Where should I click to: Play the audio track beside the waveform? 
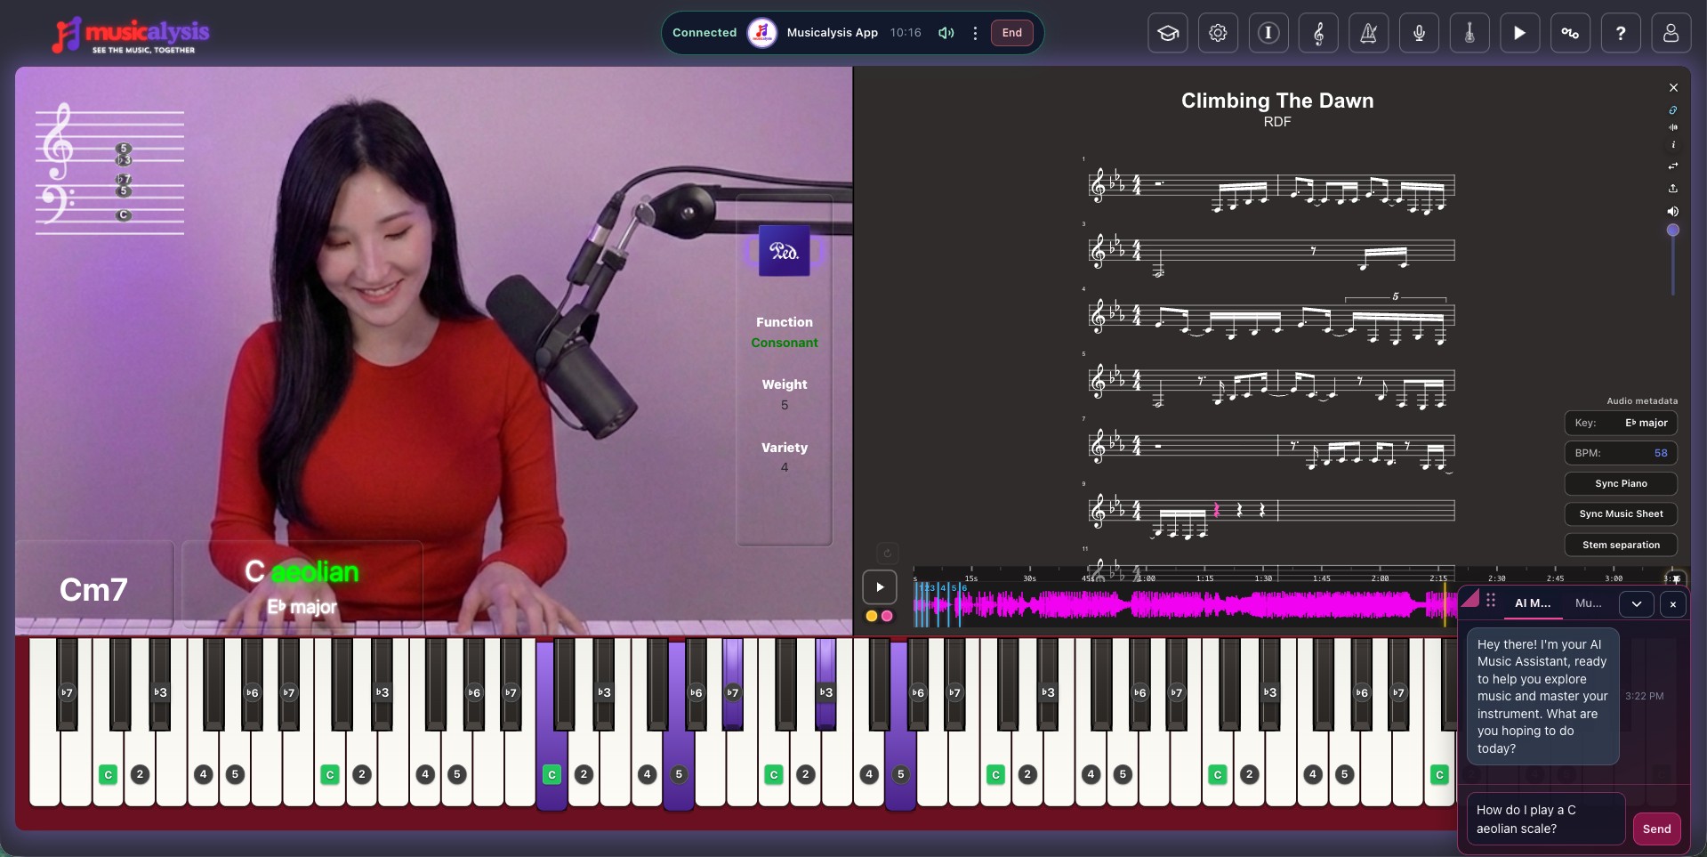coord(880,586)
